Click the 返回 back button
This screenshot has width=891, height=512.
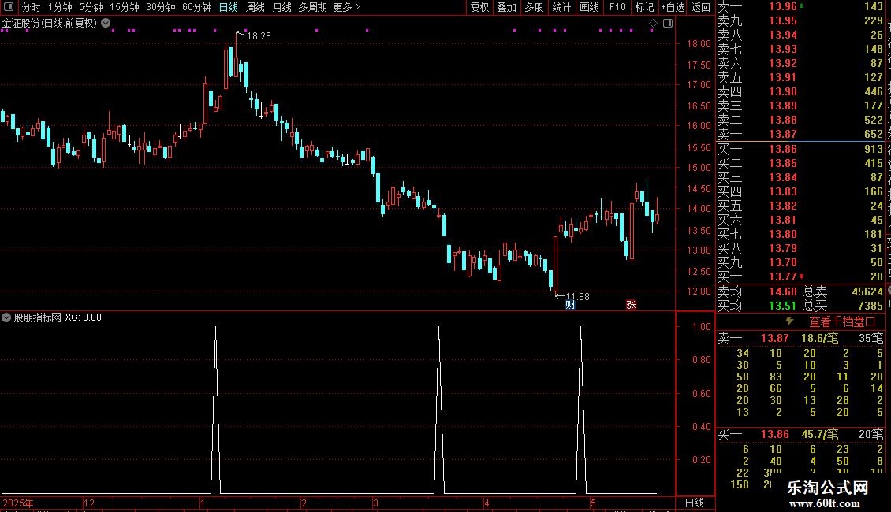click(x=701, y=7)
